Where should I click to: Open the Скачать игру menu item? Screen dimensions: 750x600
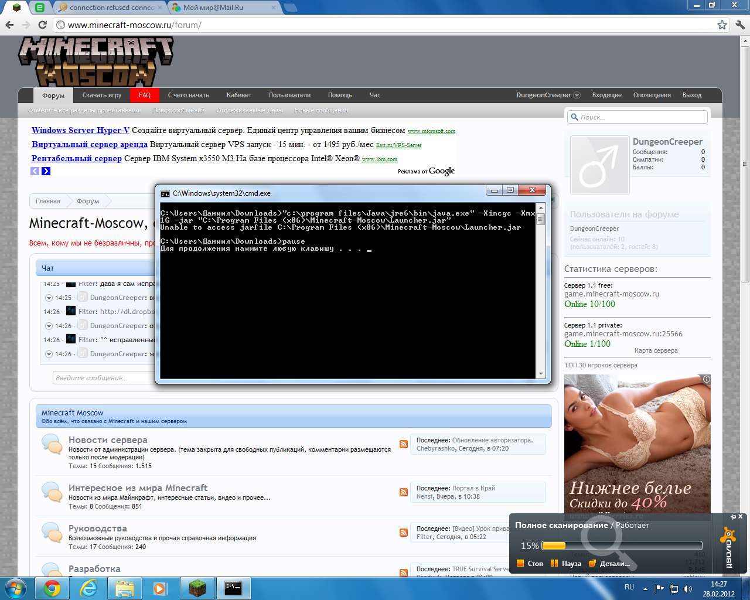point(102,95)
